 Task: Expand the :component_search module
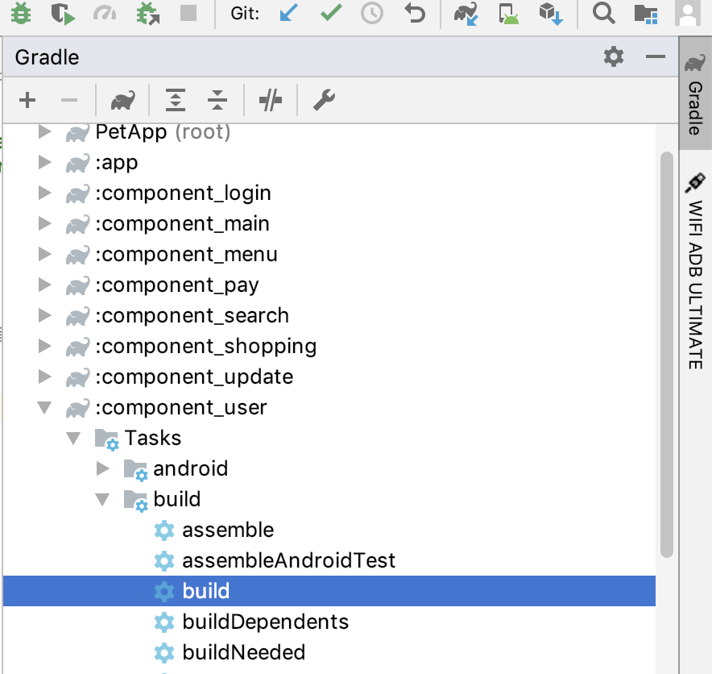tap(44, 315)
